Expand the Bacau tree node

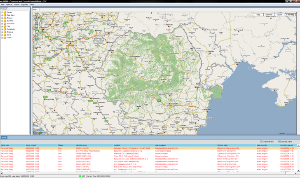tap(2, 12)
